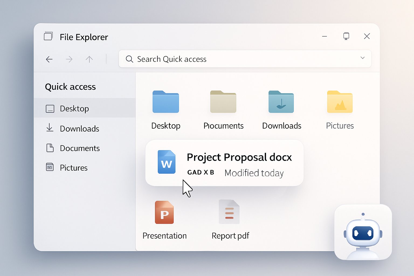Screen dimensions: 414x276
Task: Open the yellow Pictures folder icon
Action: pyautogui.click(x=340, y=102)
